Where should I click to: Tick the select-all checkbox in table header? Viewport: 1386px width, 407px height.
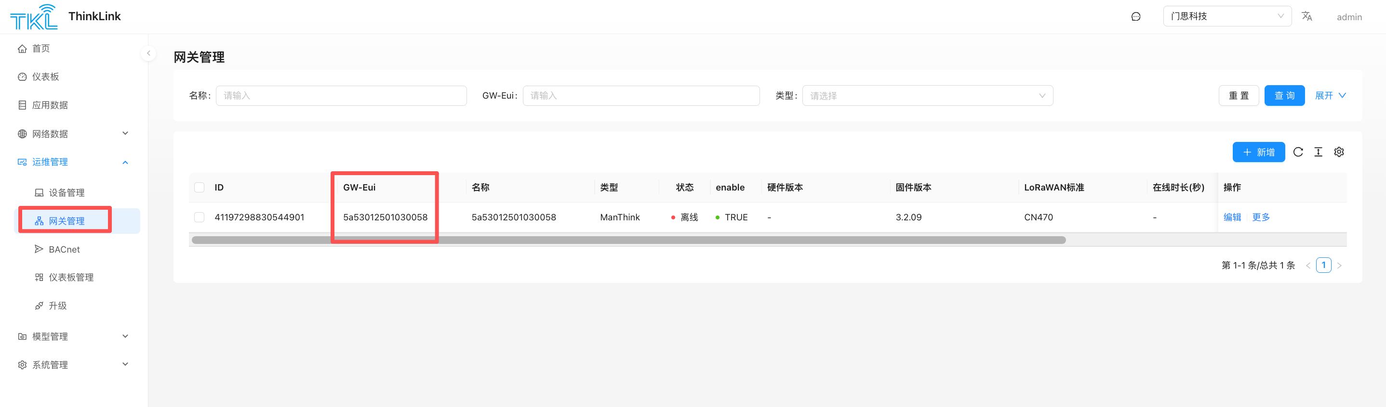(x=200, y=188)
